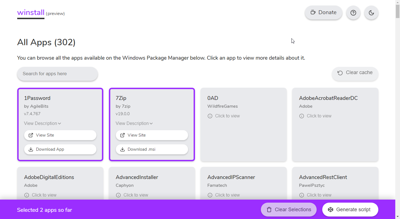Image resolution: width=400 pixels, height=219 pixels.
Task: Click the Search for apps field
Action: (x=57, y=74)
